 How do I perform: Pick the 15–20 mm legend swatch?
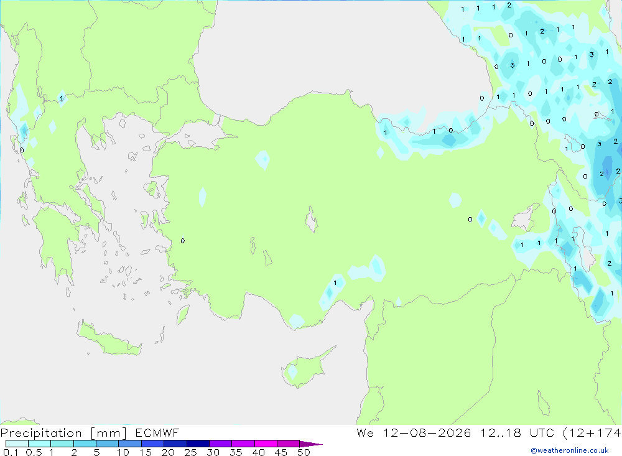(x=153, y=444)
